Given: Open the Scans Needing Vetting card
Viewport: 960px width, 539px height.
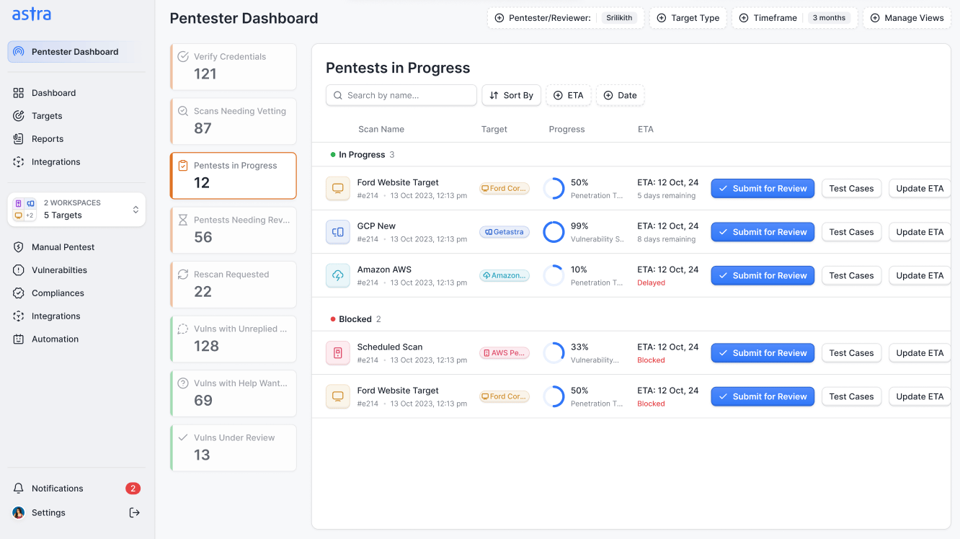Looking at the screenshot, I should [x=234, y=121].
